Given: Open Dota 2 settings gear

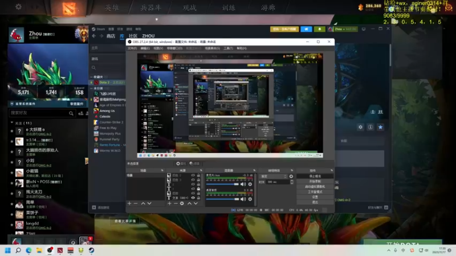Looking at the screenshot, I should point(18,6).
